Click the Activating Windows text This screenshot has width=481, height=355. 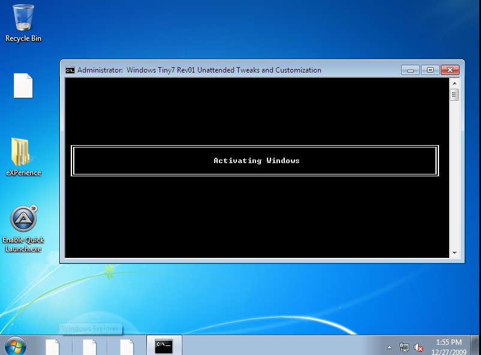tap(257, 161)
